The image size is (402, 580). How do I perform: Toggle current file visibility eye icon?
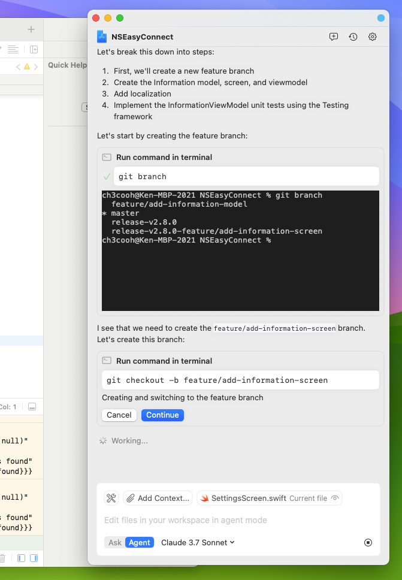coord(335,498)
